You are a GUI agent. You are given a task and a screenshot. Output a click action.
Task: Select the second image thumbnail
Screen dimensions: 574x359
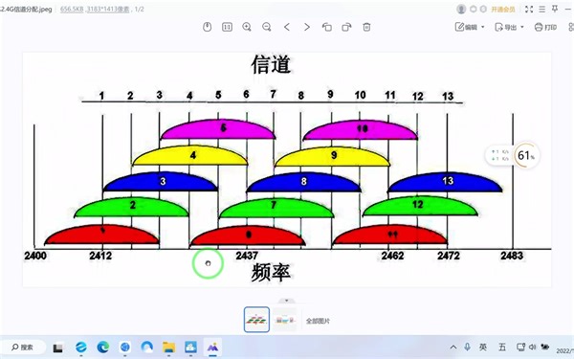[x=285, y=320]
